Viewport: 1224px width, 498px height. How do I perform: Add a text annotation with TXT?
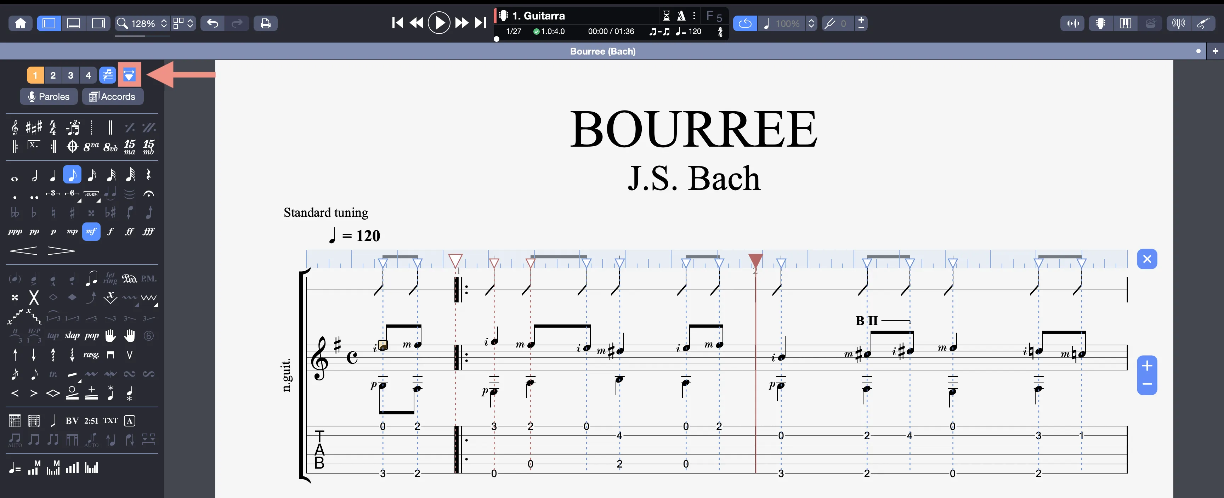[x=110, y=420]
